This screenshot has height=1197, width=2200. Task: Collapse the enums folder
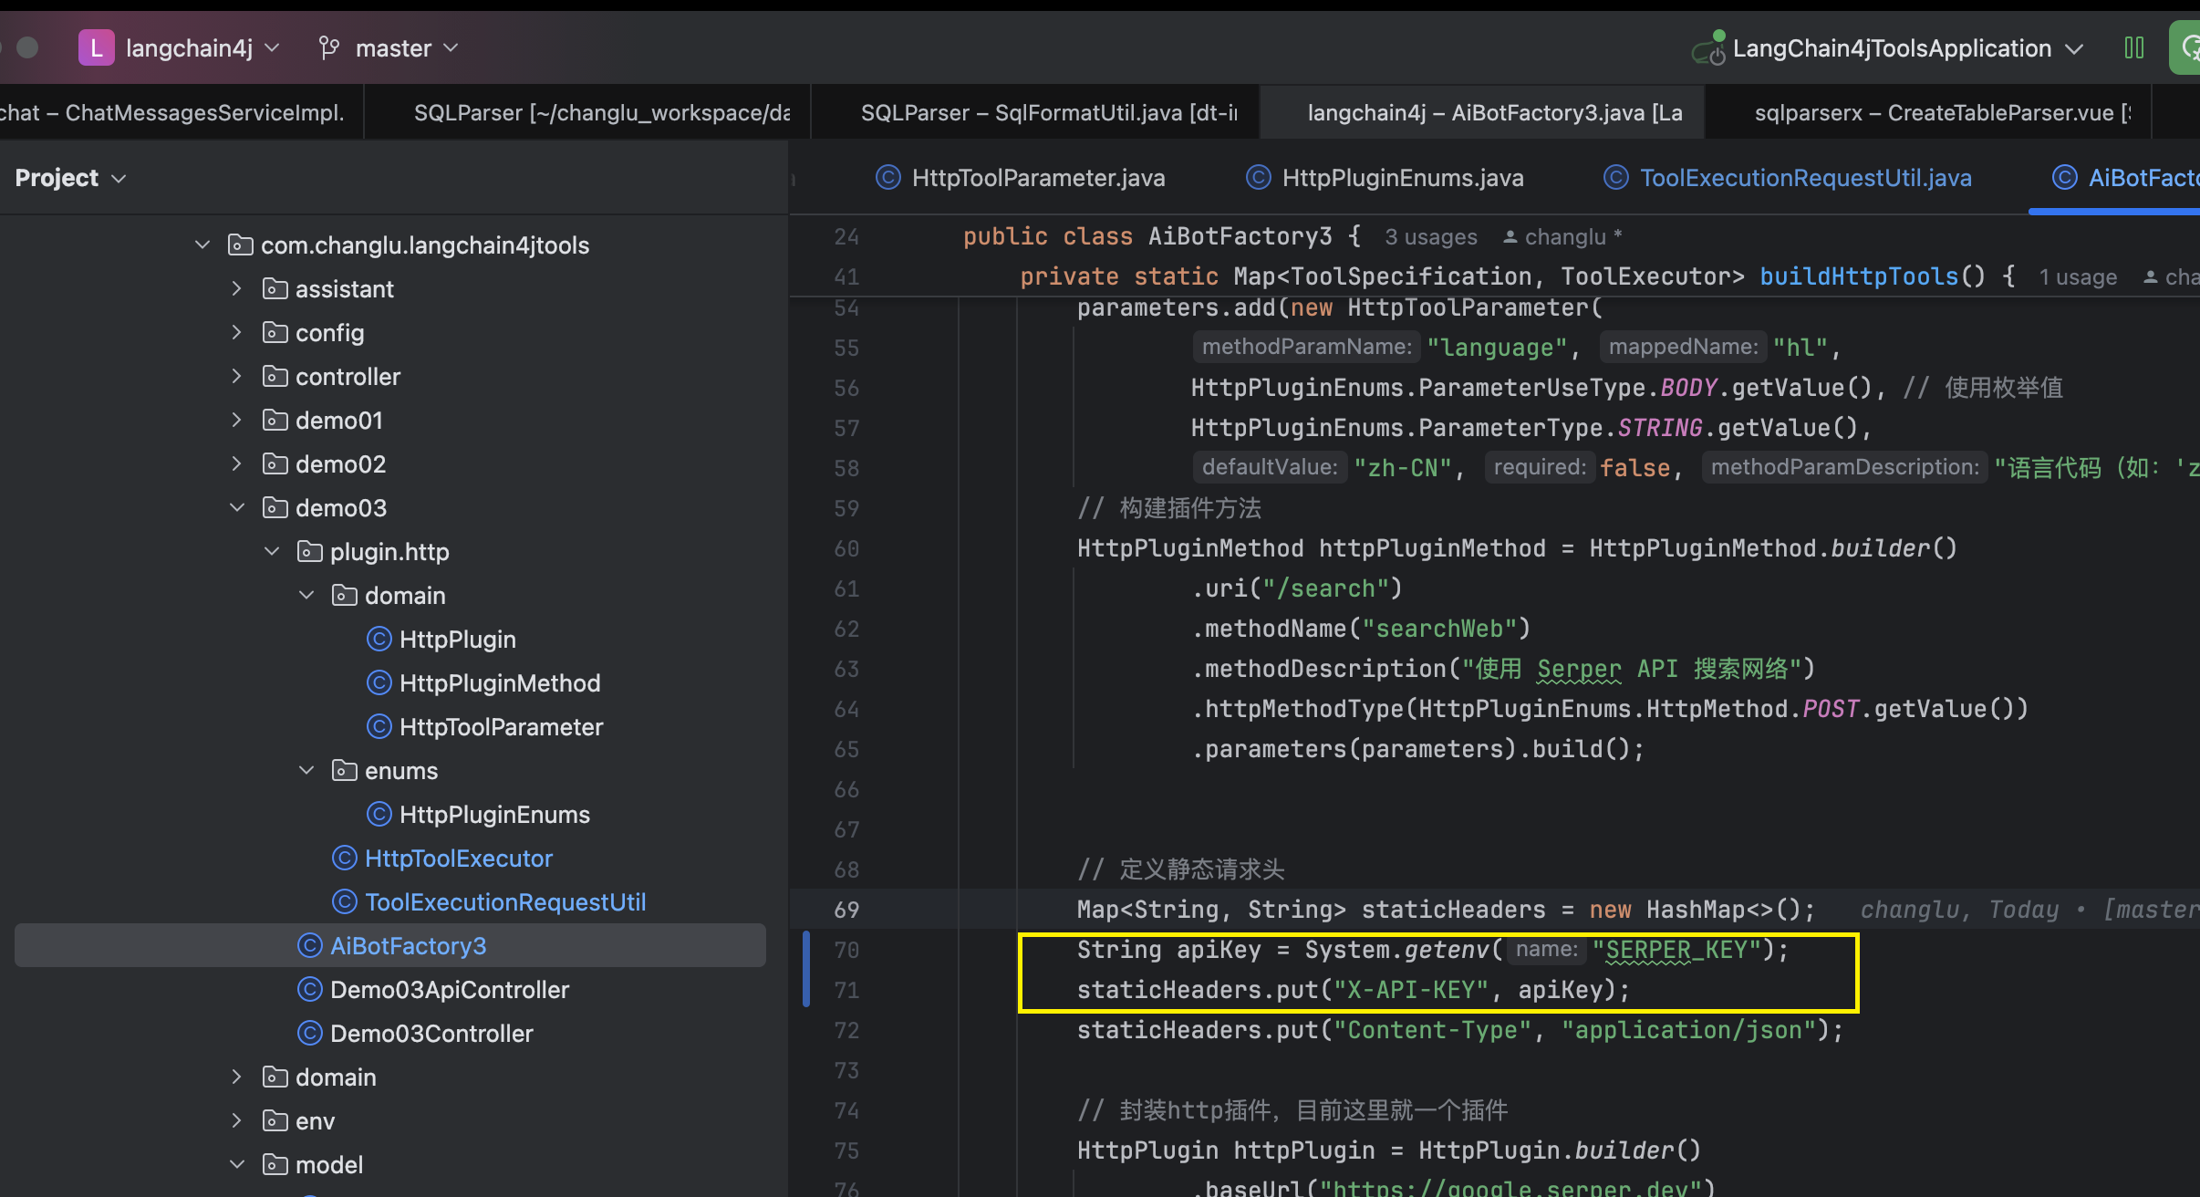(306, 770)
